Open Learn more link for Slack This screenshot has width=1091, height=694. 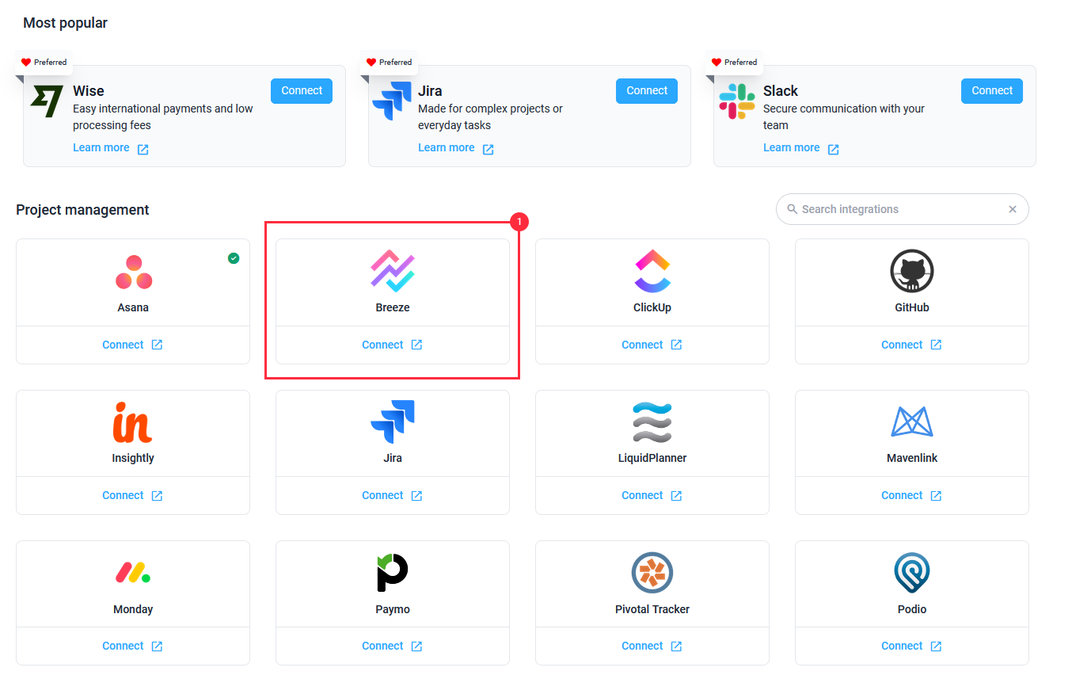point(792,147)
